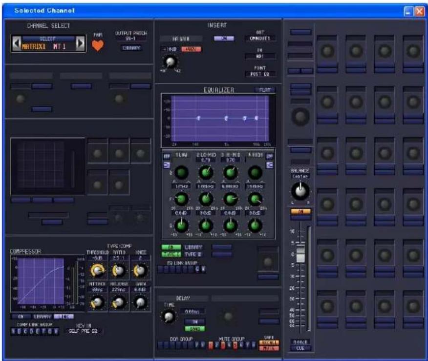The width and height of the screenshot is (428, 361).
Task: Click the compressor RATIO knob
Action: pos(119,271)
